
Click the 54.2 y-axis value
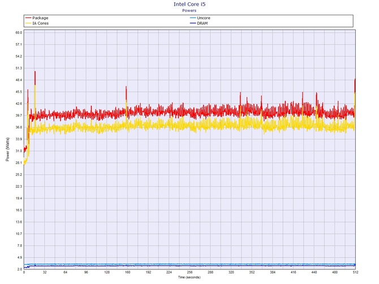19,57
